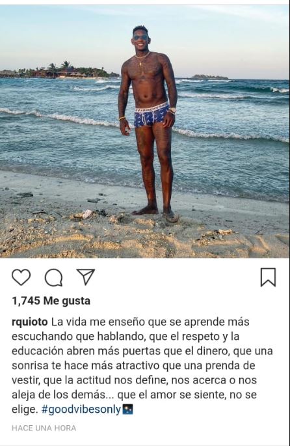Click the palm tree island on the left horizon
290x446 pixels.
point(57,71)
